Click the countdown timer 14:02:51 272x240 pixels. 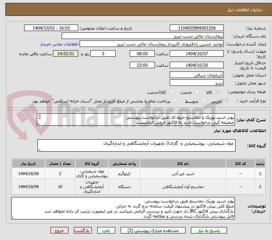(66, 53)
